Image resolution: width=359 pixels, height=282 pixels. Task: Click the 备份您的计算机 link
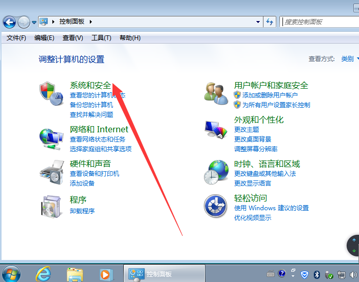(x=91, y=105)
